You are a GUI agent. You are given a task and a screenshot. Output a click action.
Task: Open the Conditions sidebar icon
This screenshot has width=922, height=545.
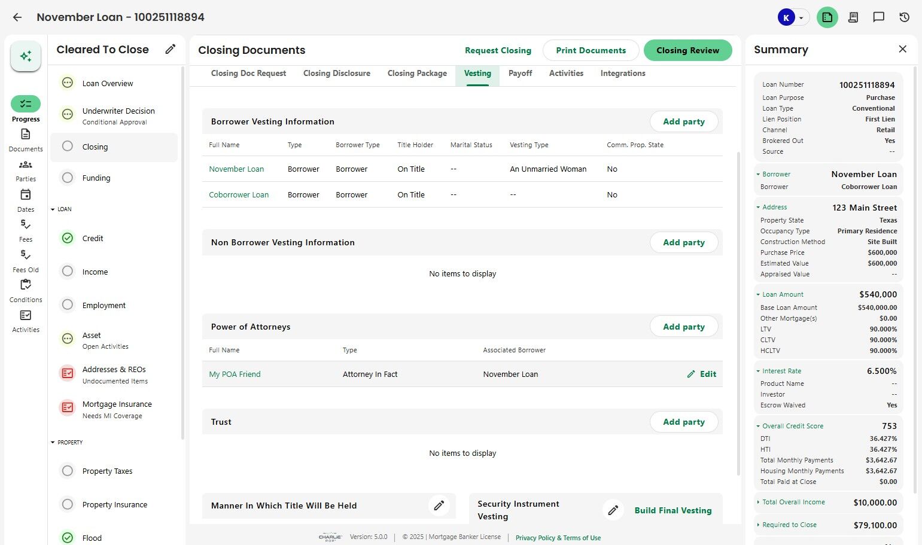pyautogui.click(x=26, y=285)
